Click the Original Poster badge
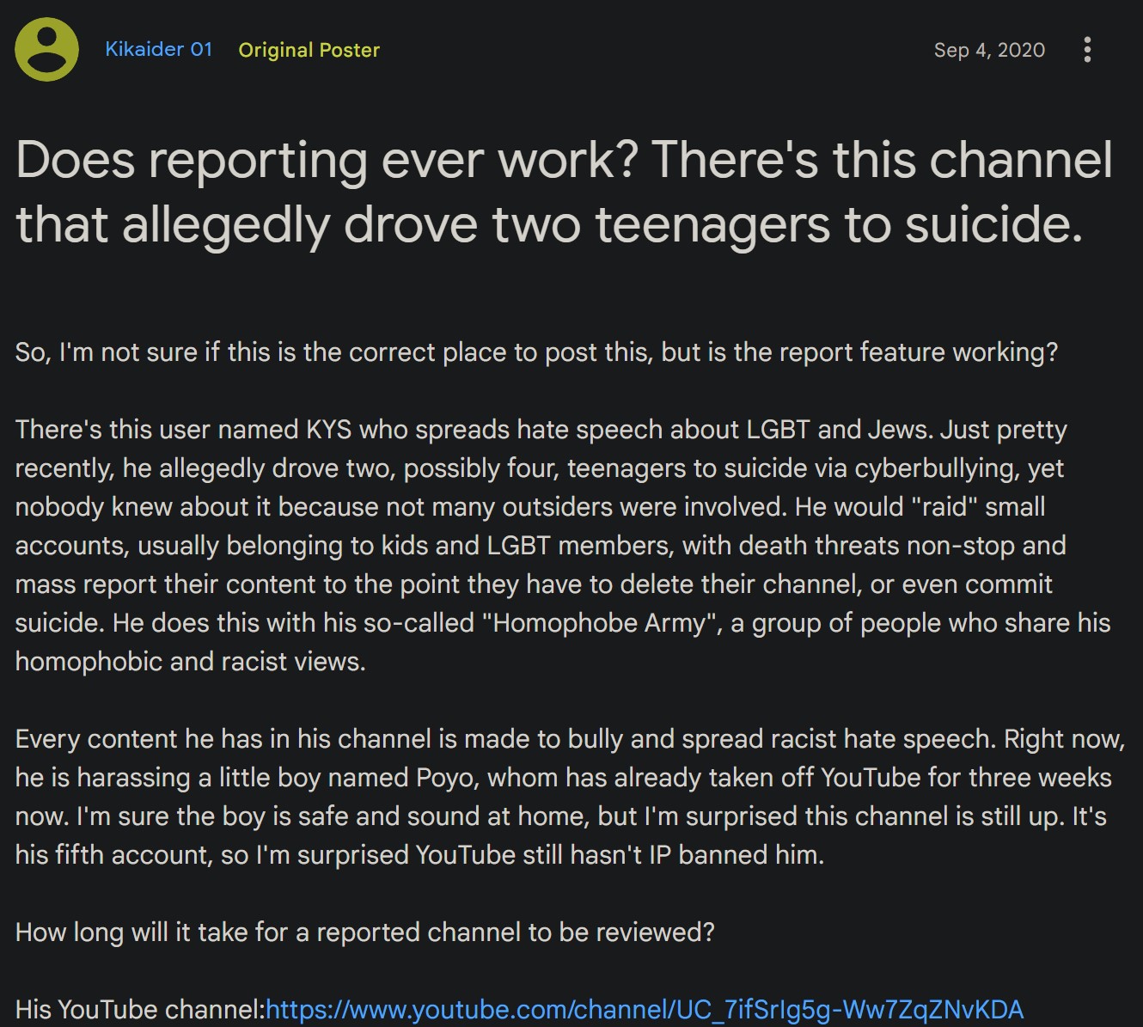Screen dimensions: 1143x1027 309,50
